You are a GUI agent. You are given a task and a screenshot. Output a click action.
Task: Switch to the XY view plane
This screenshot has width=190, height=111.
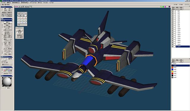click(x=9, y=71)
